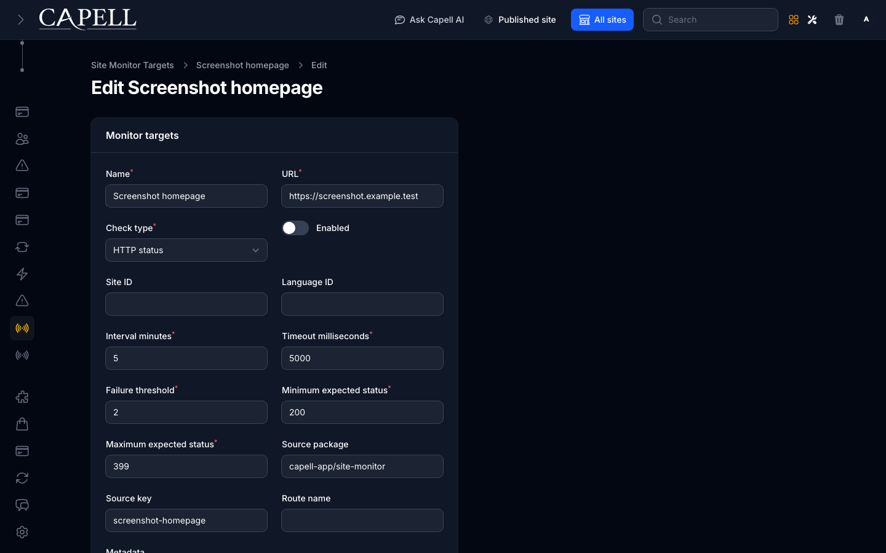Open the Check type dropdown
886x553 pixels.
[x=186, y=250]
